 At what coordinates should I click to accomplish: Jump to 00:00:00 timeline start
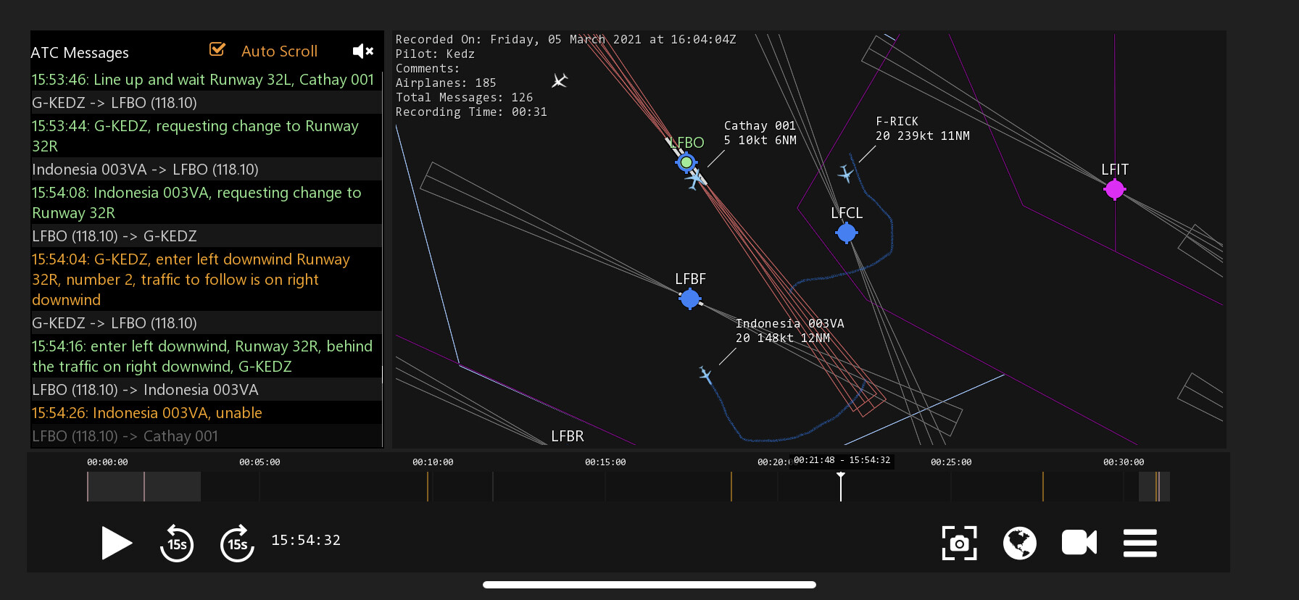pyautogui.click(x=107, y=462)
